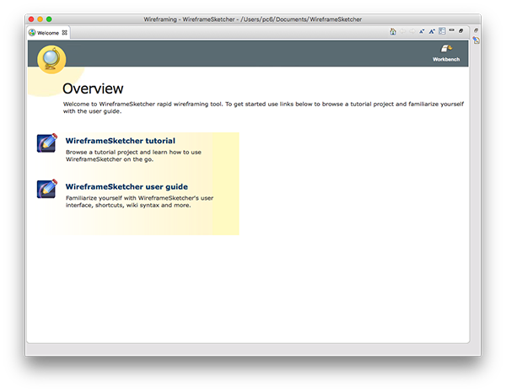This screenshot has width=506, height=392.
Task: Click the restore icon on right trim bar
Action: point(476,30)
